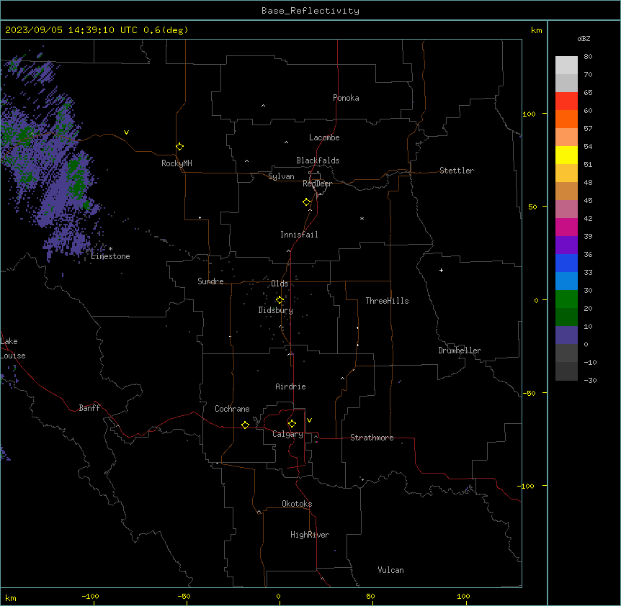The image size is (621, 606).
Task: Select the dark green 10-20 dBZ swatch
Action: pyautogui.click(x=566, y=317)
